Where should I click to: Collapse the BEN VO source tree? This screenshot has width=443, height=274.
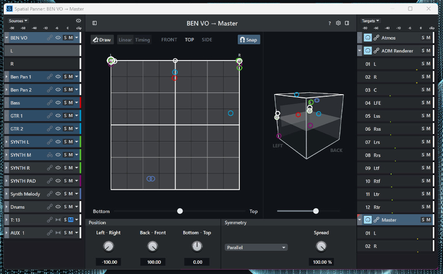point(6,38)
